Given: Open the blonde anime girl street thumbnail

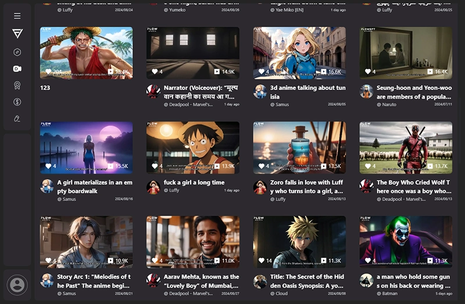Looking at the screenshot, I should [x=299, y=53].
